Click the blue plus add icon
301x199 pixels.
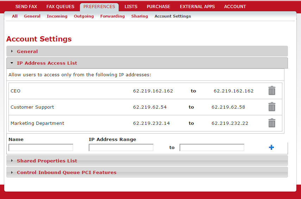click(271, 147)
